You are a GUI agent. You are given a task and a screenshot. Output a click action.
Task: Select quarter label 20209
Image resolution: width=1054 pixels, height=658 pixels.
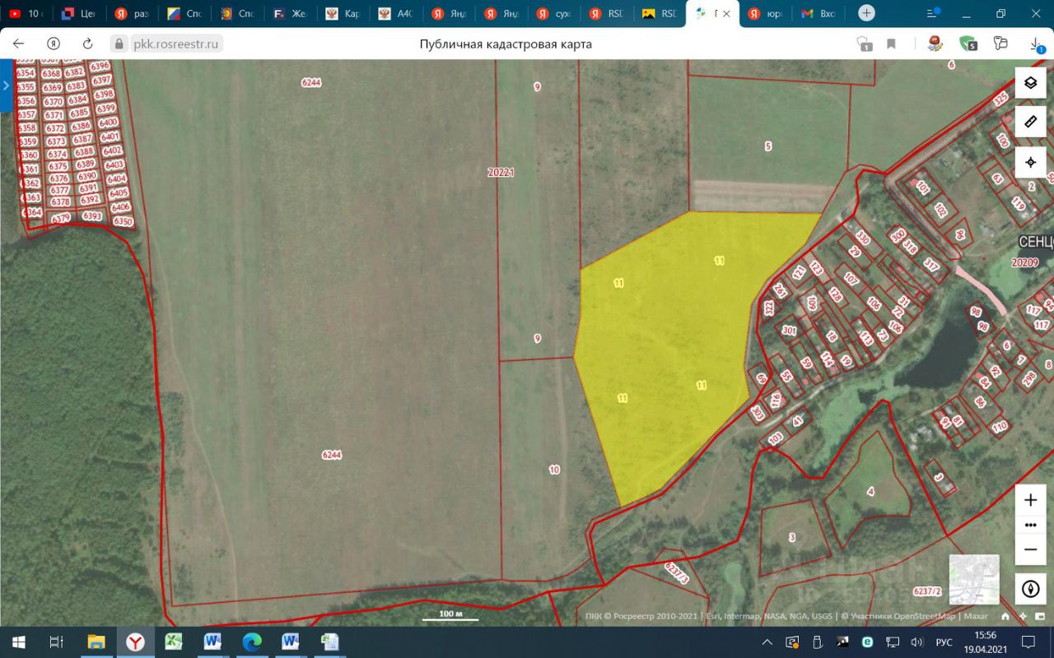pos(1025,262)
